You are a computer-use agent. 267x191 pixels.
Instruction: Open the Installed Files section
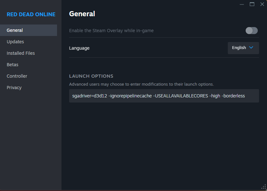pos(21,53)
